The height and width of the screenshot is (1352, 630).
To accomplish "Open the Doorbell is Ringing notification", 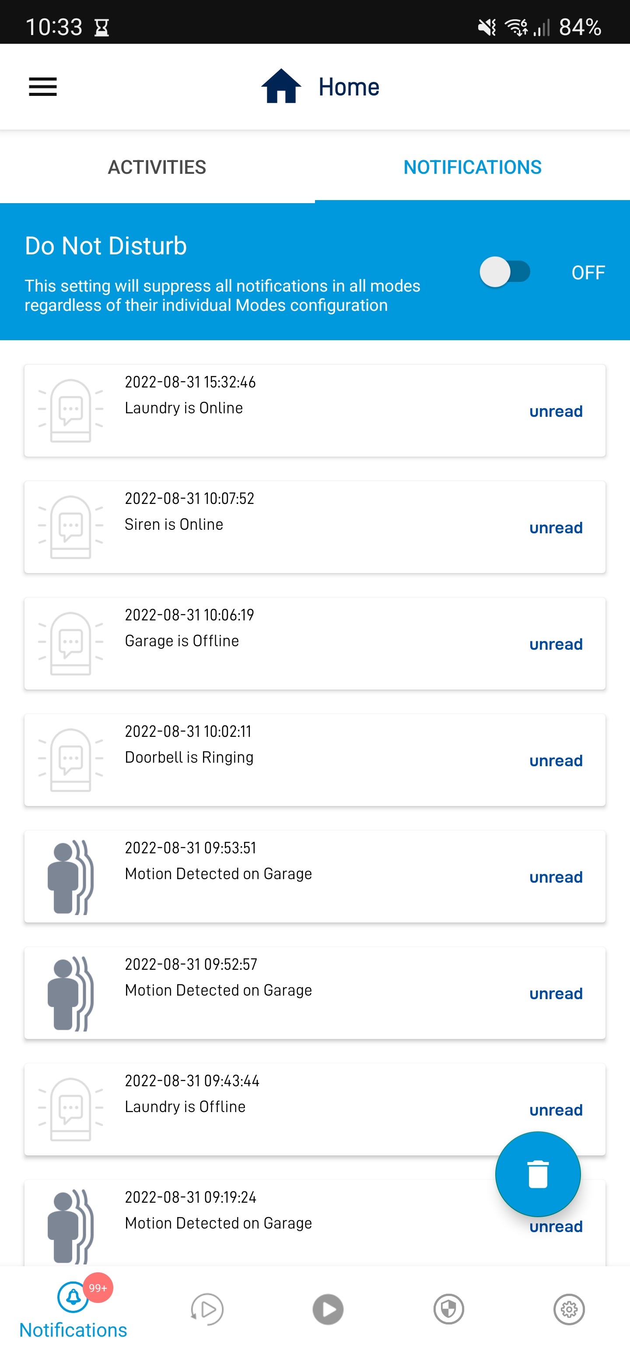I will tap(315, 760).
